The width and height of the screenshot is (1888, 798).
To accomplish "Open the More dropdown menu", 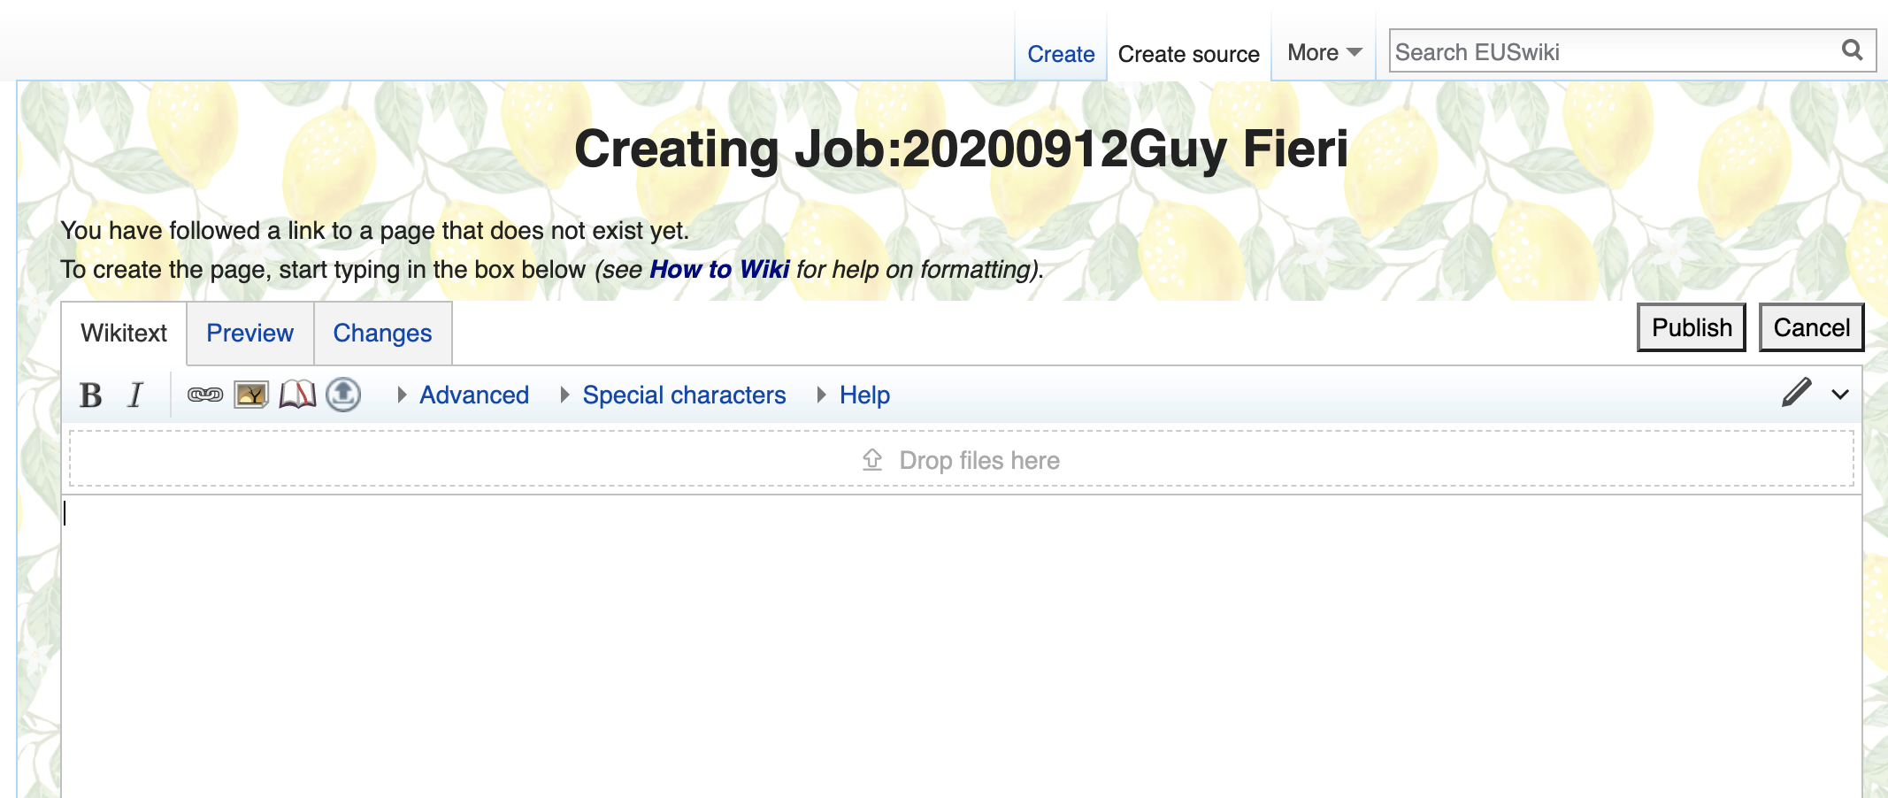I will tap(1324, 53).
